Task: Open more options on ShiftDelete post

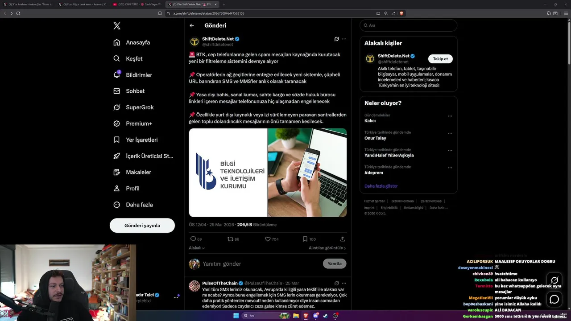Action: (344, 39)
